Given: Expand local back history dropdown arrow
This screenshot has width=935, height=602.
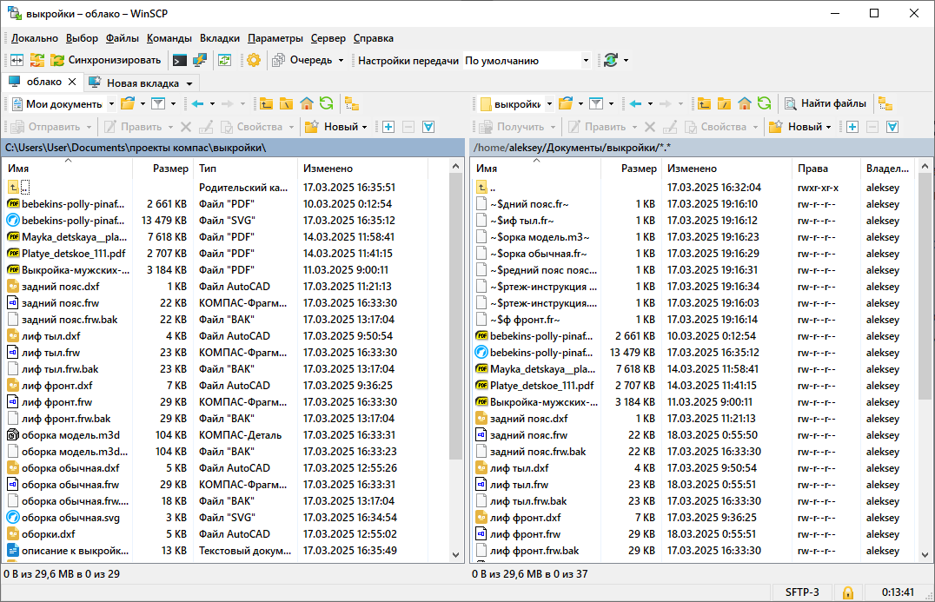Looking at the screenshot, I should click(212, 103).
